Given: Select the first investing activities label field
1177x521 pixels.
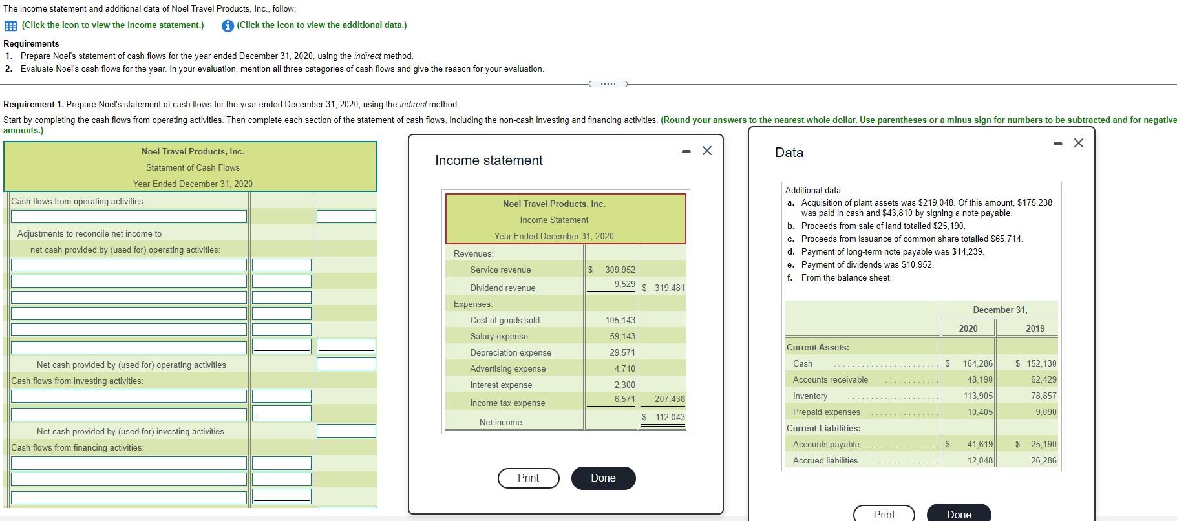Looking at the screenshot, I should [x=129, y=396].
